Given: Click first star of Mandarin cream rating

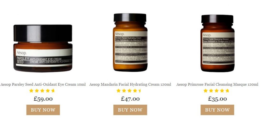Looking at the screenshot, I should tap(118, 91).
